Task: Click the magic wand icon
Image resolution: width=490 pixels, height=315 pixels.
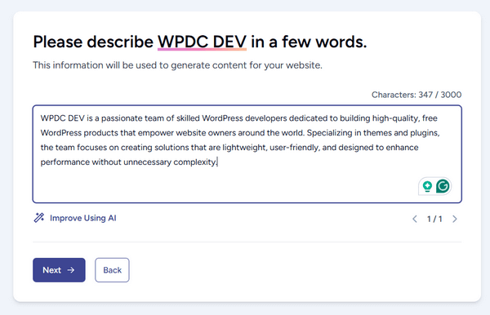Action: 38,218
